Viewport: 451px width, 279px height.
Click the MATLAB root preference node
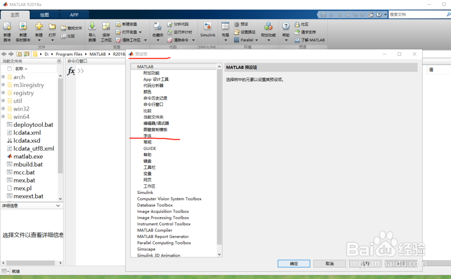[x=145, y=66]
